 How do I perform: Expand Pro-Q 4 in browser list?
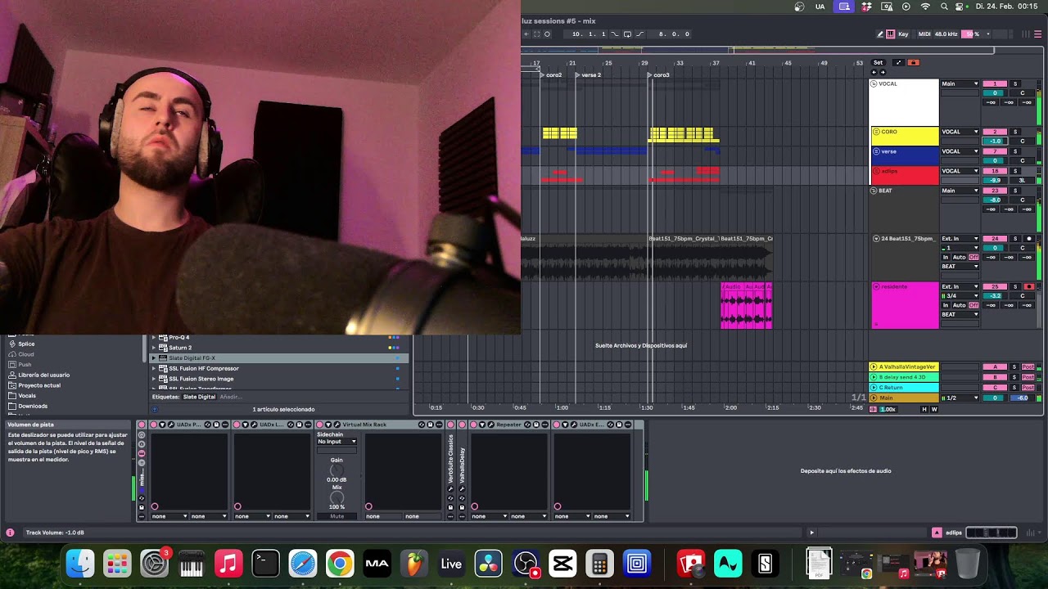click(154, 337)
